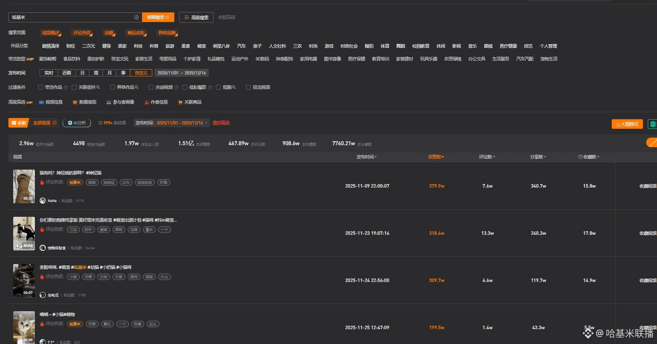Sort by 获赞数 column arrow
The height and width of the screenshot is (344, 657).
[443, 157]
